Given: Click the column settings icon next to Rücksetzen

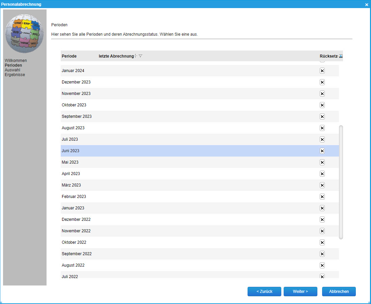Looking at the screenshot, I should pyautogui.click(x=341, y=56).
